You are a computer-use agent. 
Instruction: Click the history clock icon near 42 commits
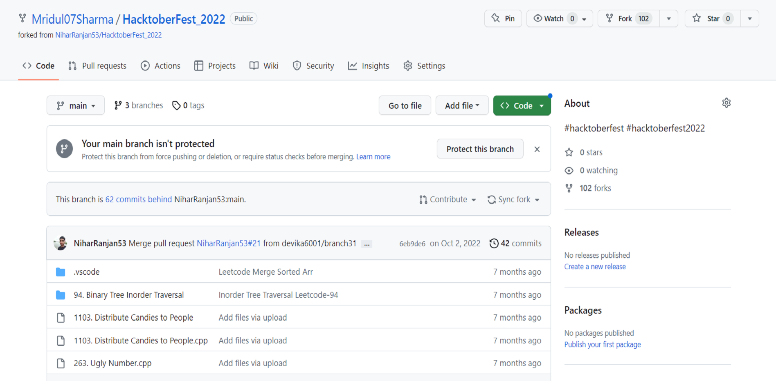tap(494, 243)
